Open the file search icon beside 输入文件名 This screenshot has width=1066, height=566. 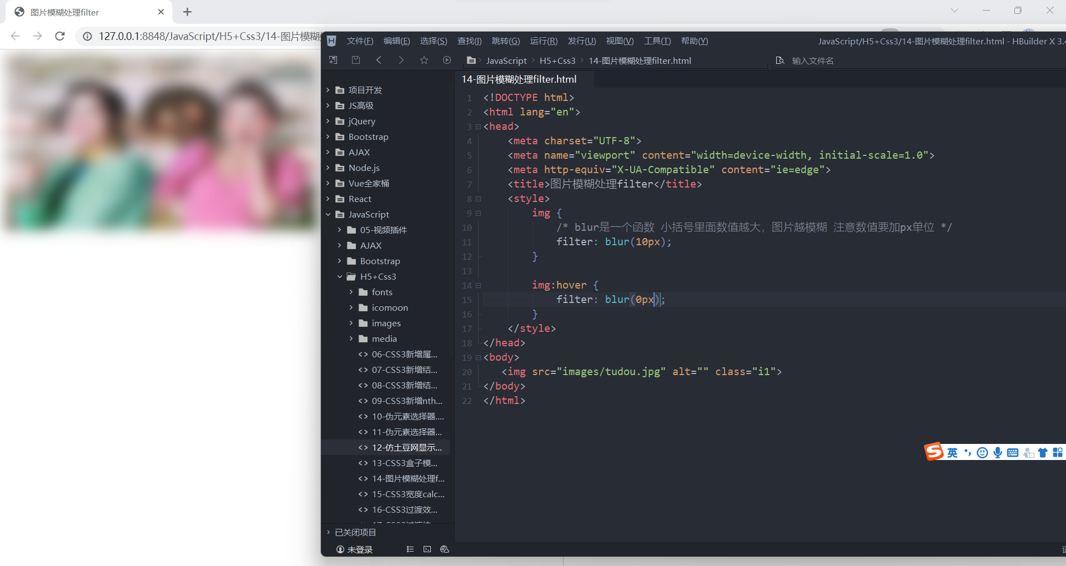point(780,60)
